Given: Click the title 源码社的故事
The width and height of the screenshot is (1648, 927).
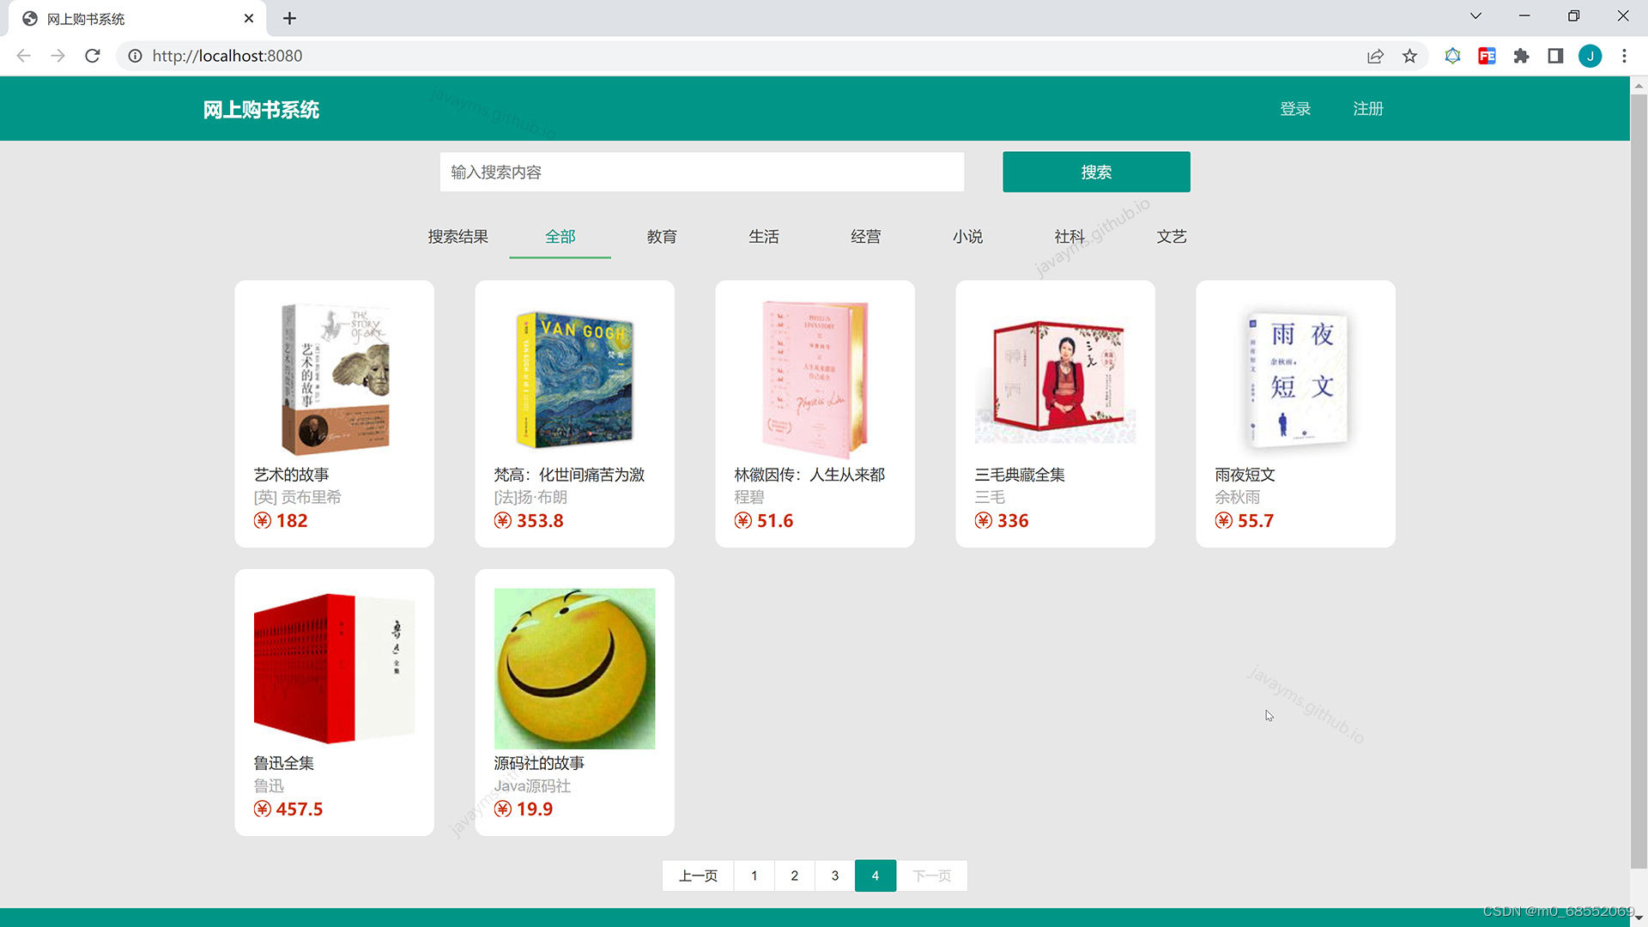Looking at the screenshot, I should [539, 763].
